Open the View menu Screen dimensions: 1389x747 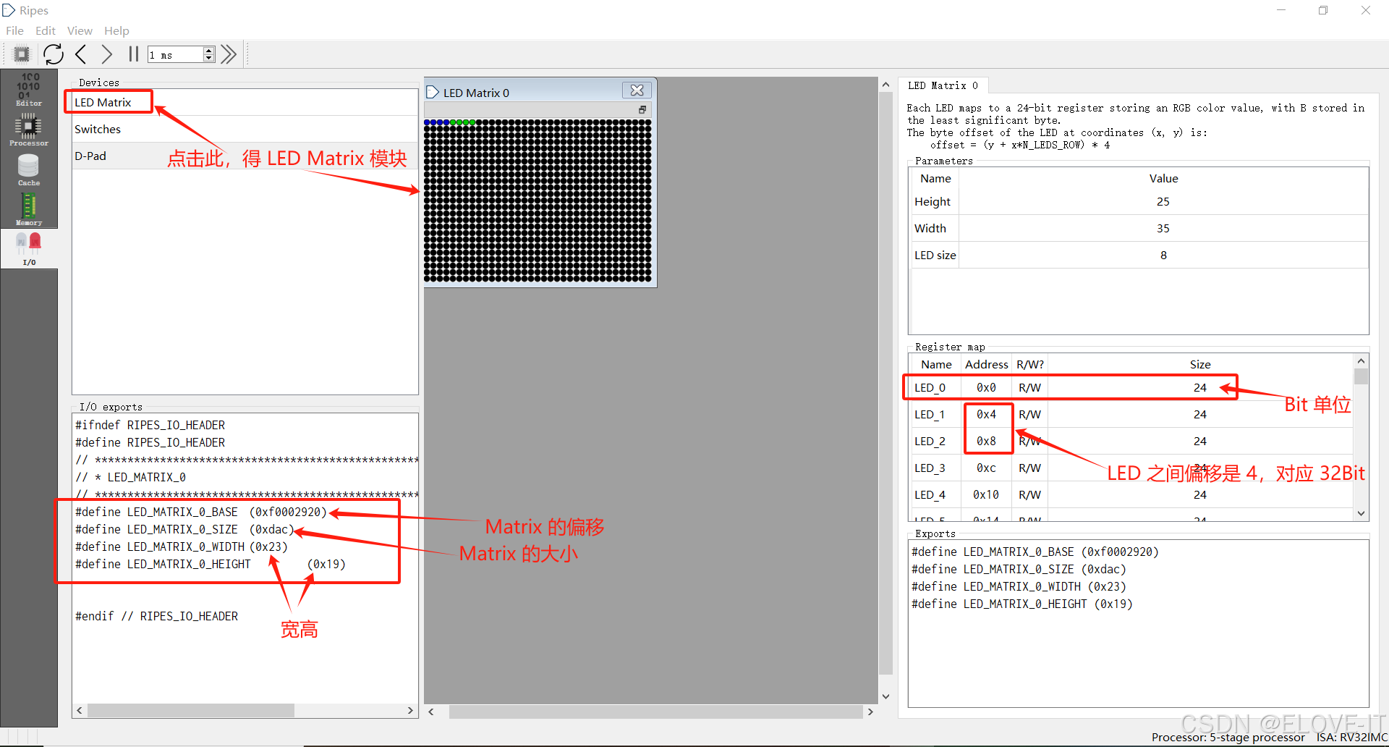(80, 30)
